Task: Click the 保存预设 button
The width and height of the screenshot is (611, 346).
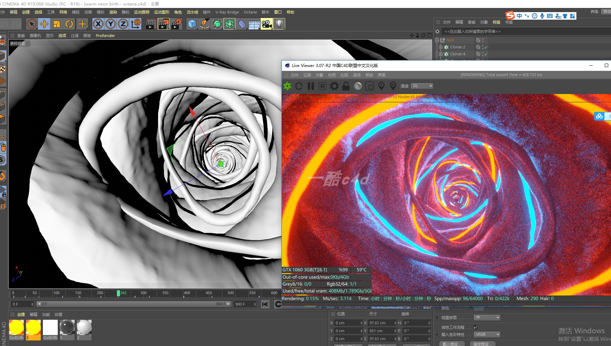Action: tap(483, 344)
